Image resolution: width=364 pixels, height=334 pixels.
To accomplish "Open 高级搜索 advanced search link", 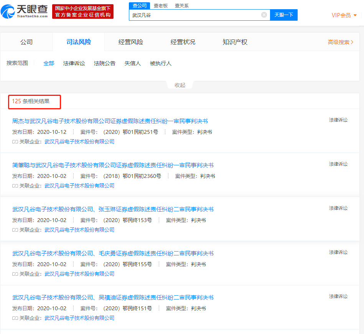I will point(341,42).
